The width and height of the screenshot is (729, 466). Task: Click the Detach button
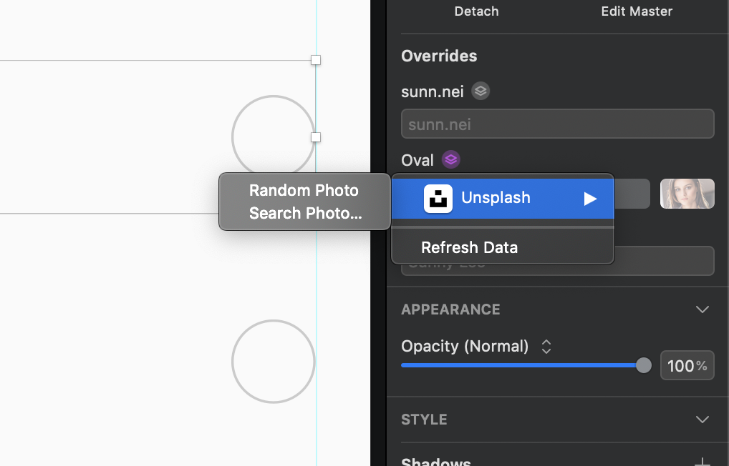[x=476, y=11]
